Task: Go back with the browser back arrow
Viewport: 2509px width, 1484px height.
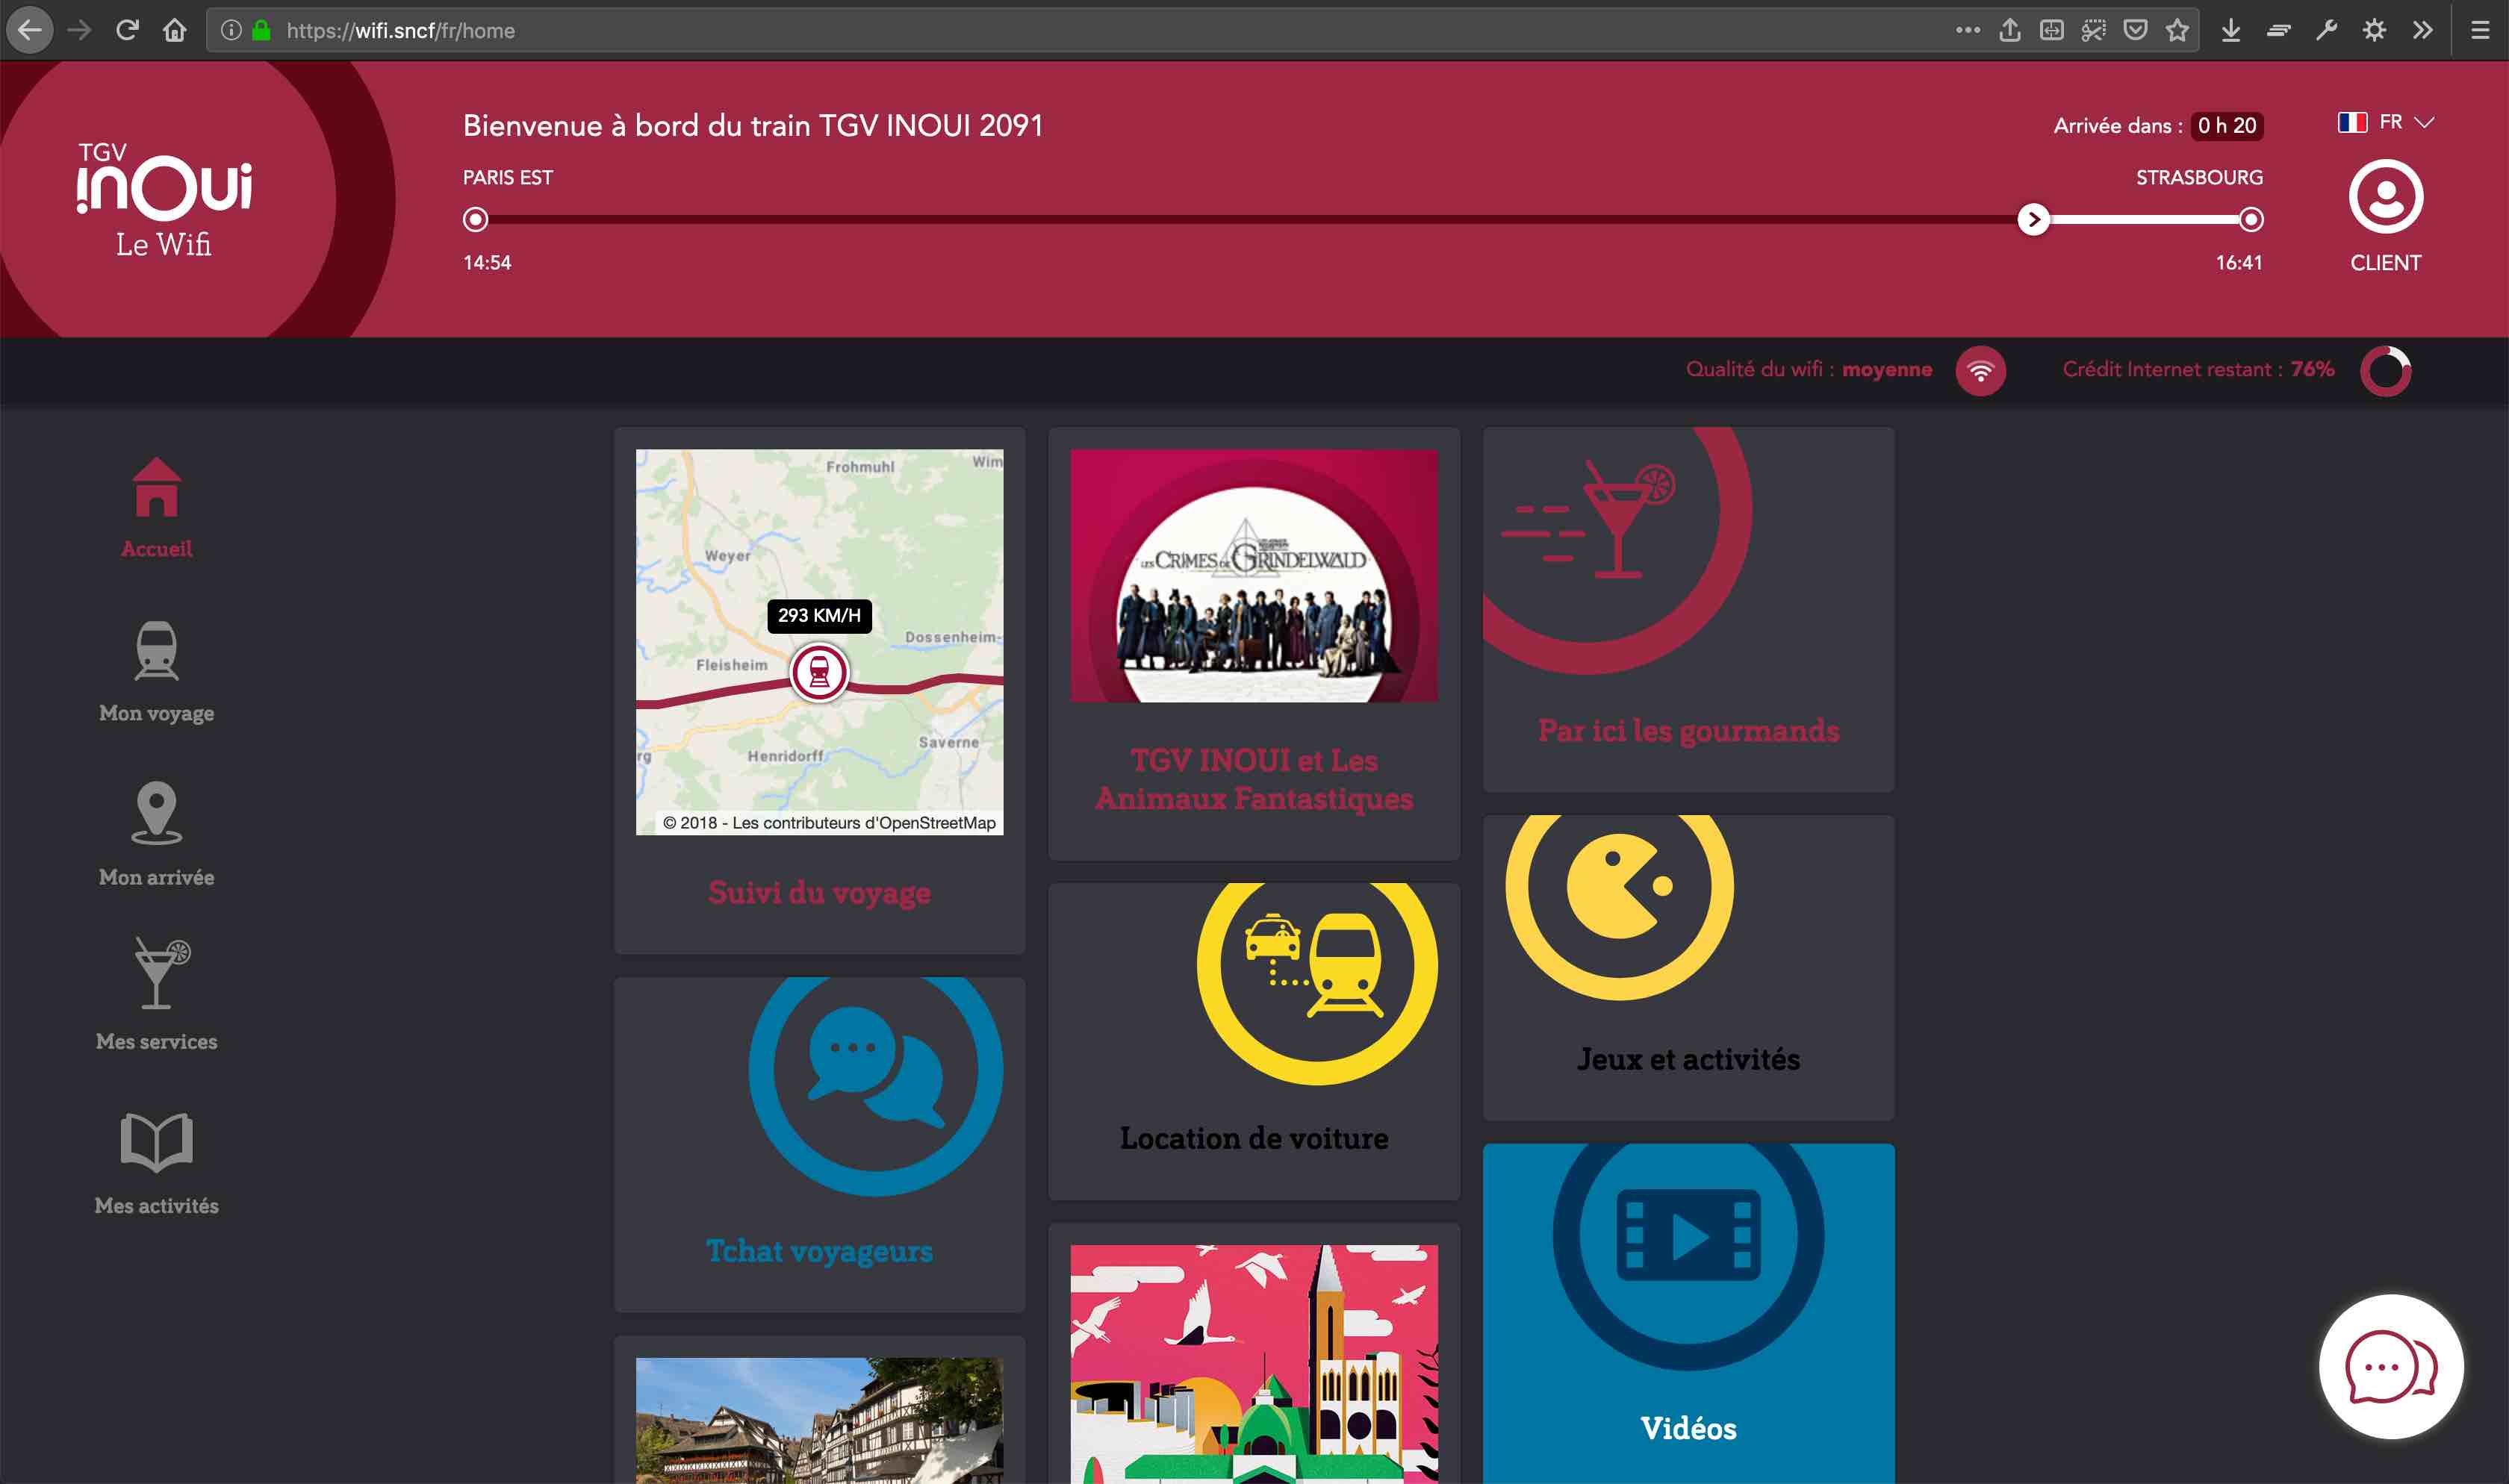Action: coord(30,30)
